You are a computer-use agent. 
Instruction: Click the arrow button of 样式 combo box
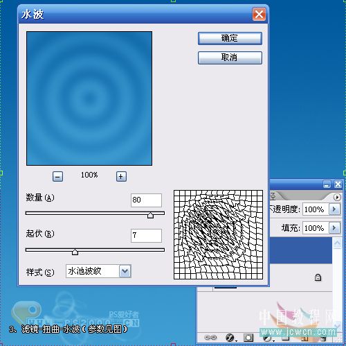(x=125, y=271)
